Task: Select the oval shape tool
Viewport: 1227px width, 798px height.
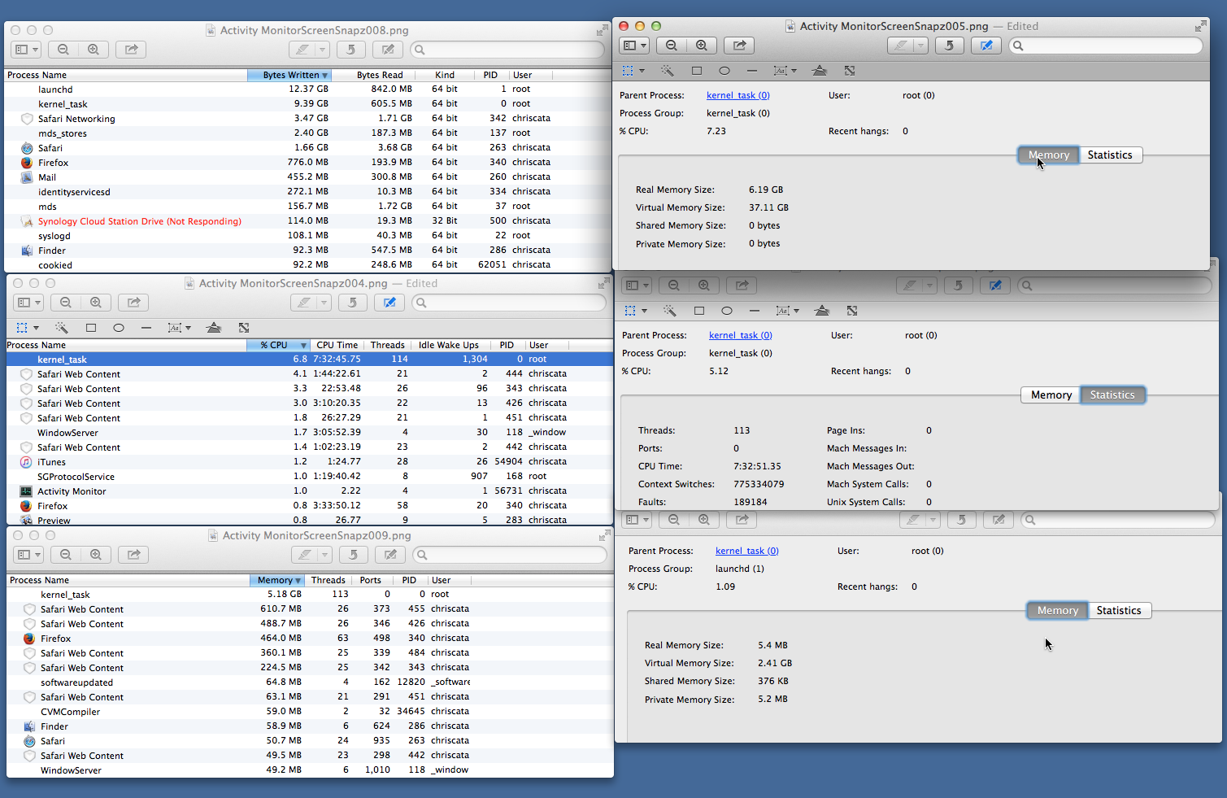Action: click(x=724, y=71)
